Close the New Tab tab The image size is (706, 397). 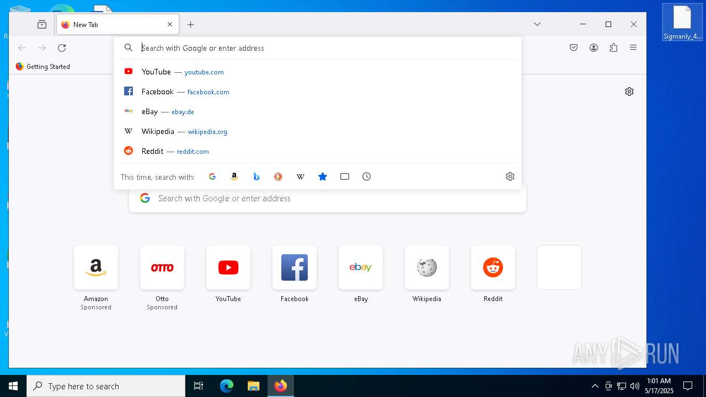pyautogui.click(x=170, y=24)
